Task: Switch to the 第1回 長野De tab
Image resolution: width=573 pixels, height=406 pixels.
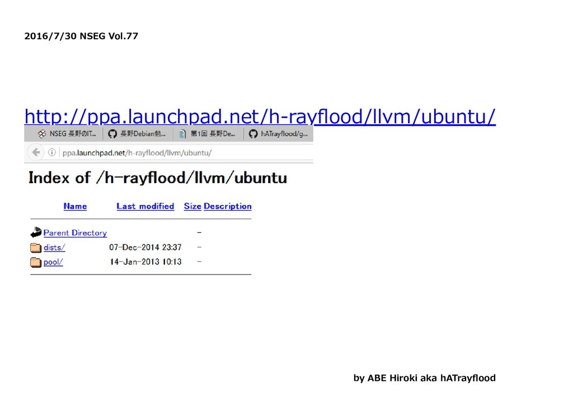Action: pyautogui.click(x=207, y=134)
